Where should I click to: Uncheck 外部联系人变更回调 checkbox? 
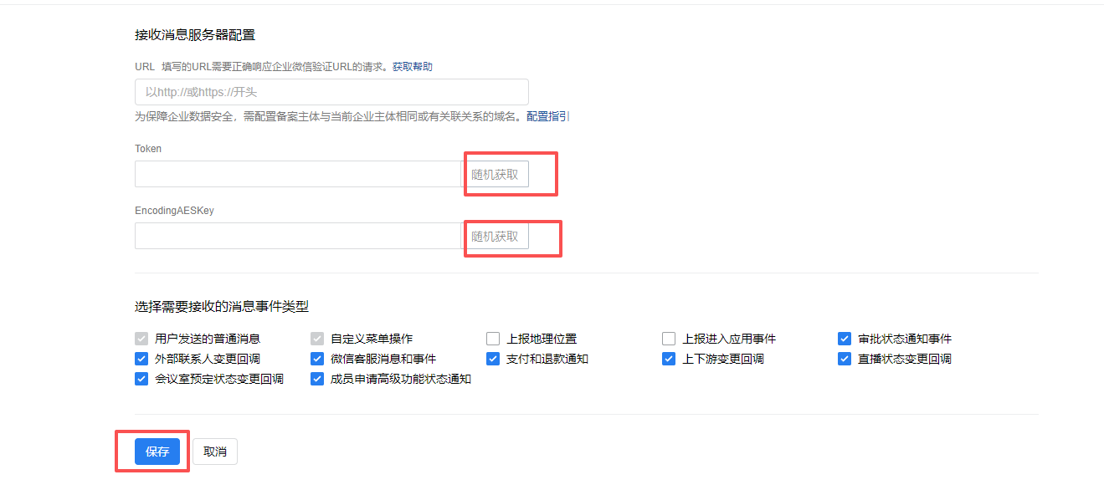[141, 359]
